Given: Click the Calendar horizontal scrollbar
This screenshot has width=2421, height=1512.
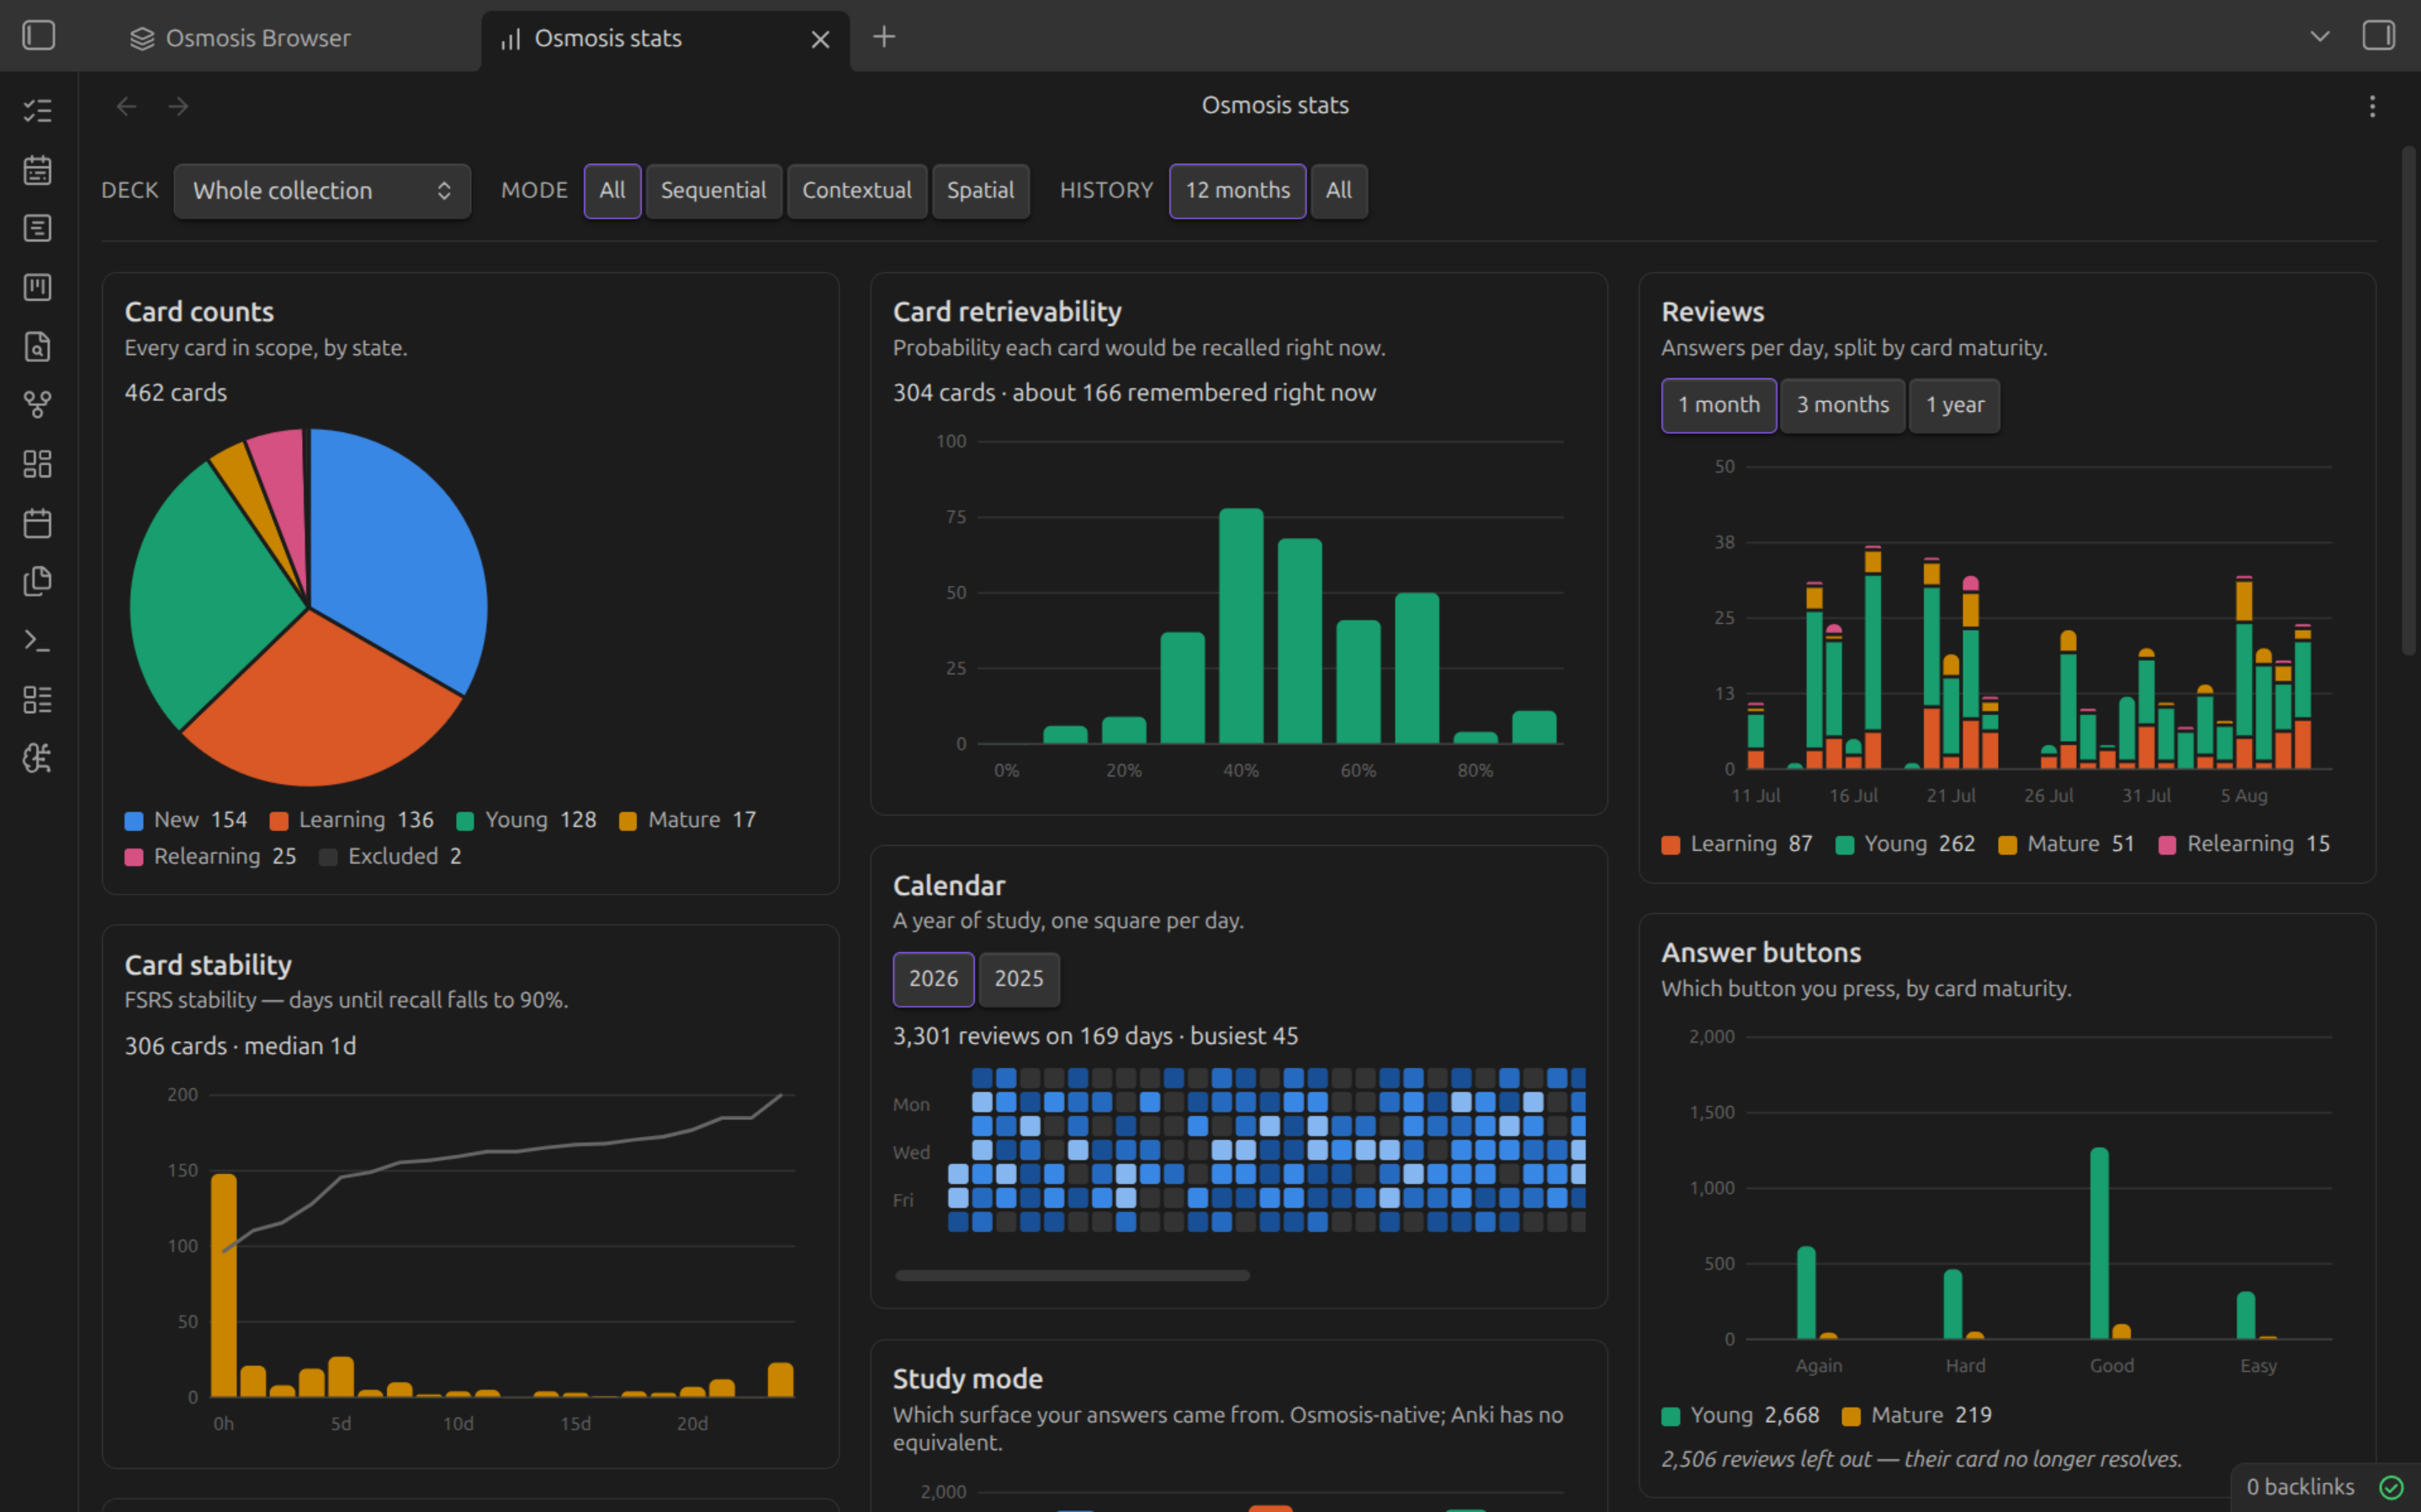Looking at the screenshot, I should (1072, 1275).
